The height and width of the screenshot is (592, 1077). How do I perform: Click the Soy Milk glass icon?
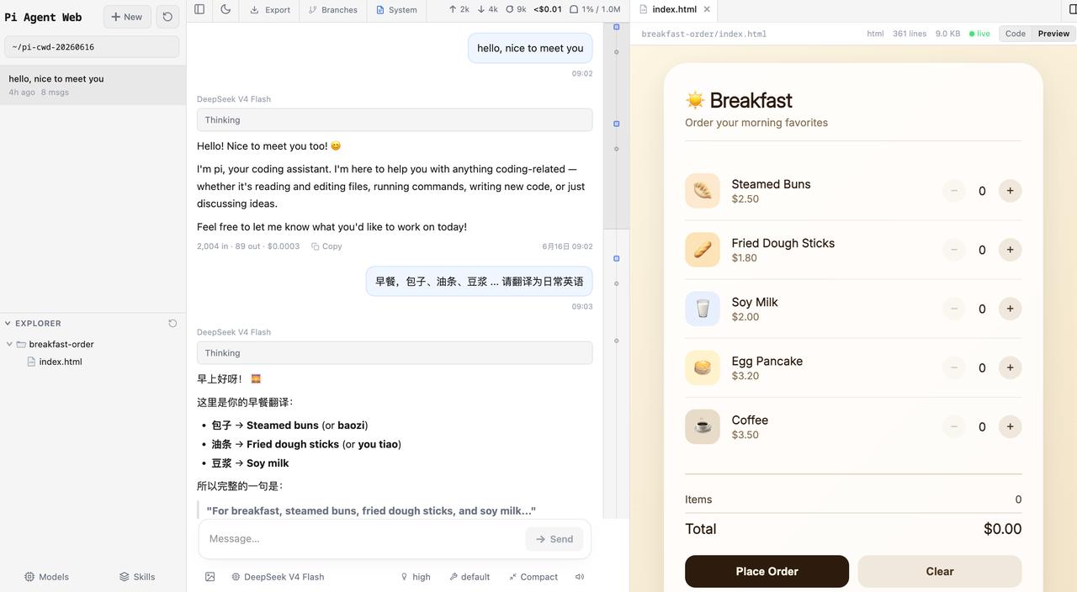pos(703,309)
